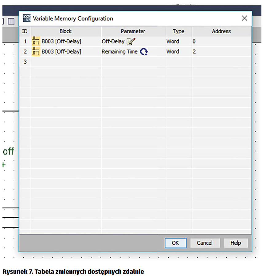
Task: Close the Variable Memory Configuration dialog
Action: [x=244, y=18]
